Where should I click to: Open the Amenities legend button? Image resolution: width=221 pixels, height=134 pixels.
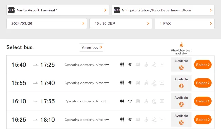(92, 47)
